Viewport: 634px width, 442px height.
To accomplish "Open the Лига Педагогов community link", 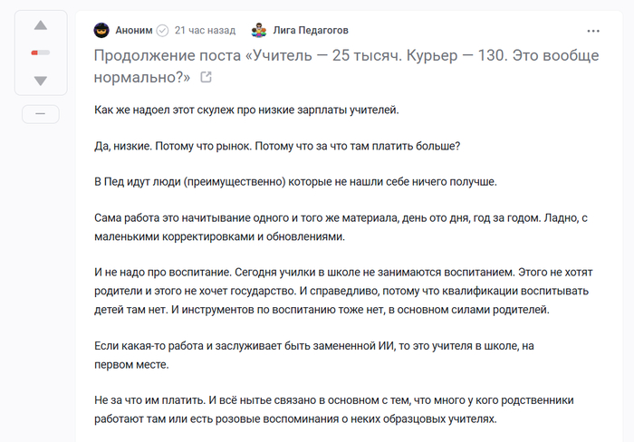I will click(311, 30).
